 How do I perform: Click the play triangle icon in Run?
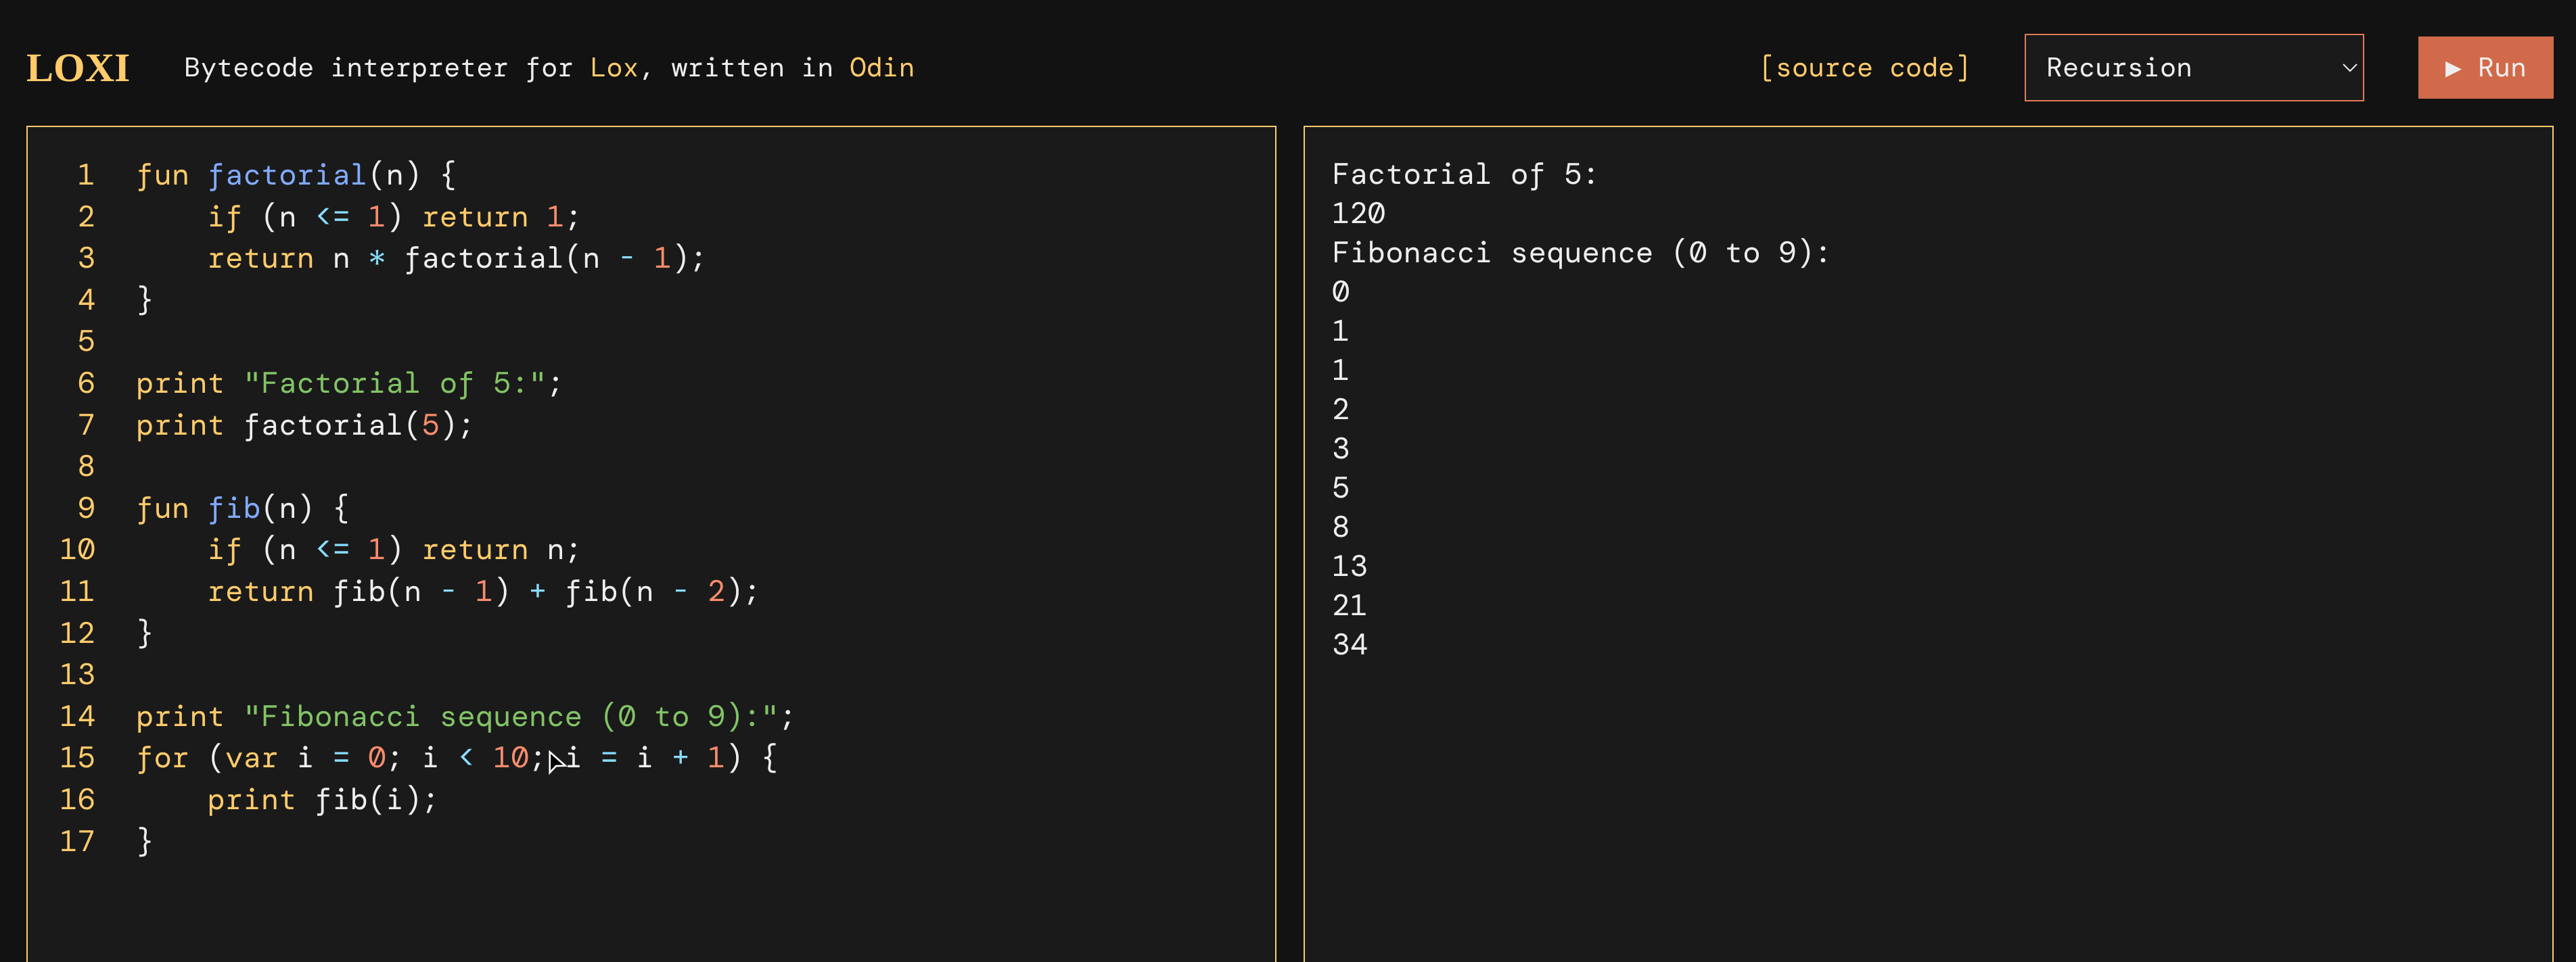click(x=2452, y=68)
